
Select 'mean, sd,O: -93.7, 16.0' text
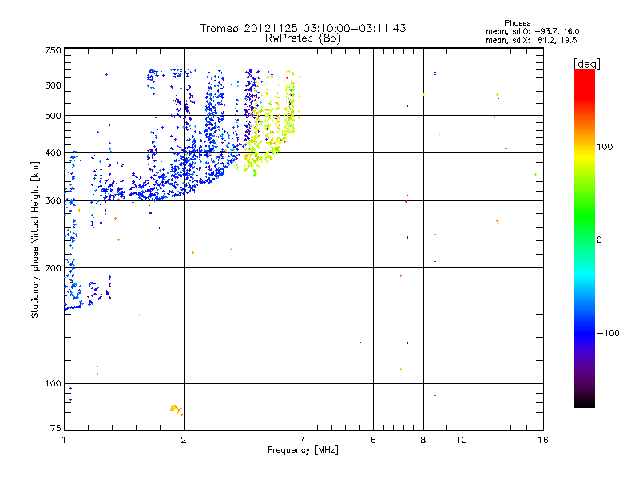533,31
